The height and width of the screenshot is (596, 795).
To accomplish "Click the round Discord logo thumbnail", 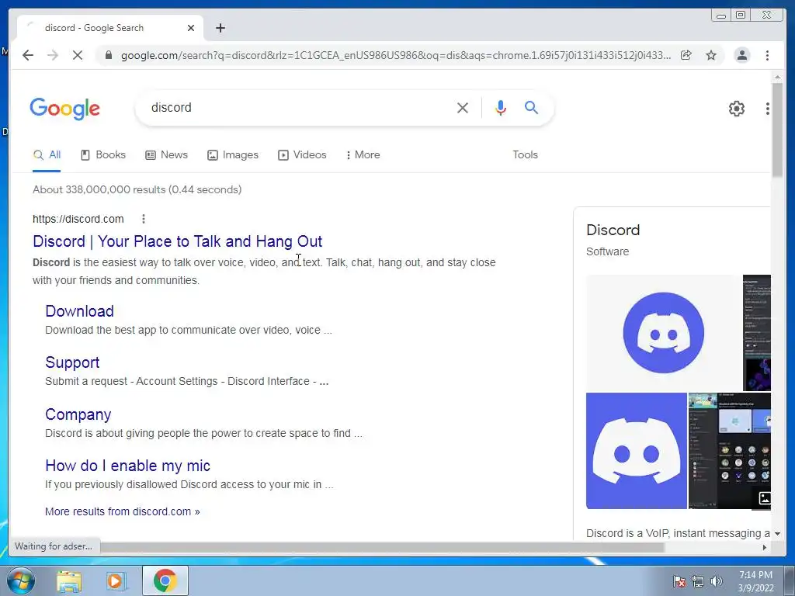I will click(664, 333).
